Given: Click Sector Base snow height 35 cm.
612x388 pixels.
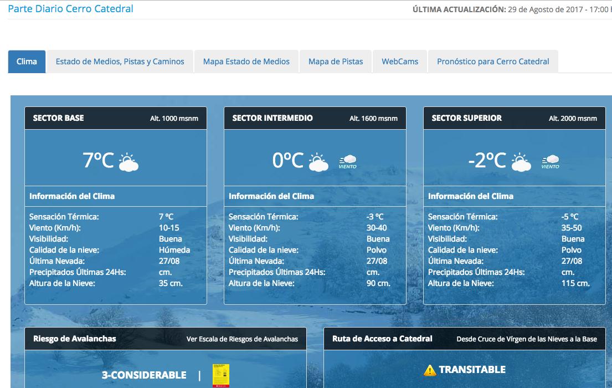Looking at the screenshot, I should (171, 283).
